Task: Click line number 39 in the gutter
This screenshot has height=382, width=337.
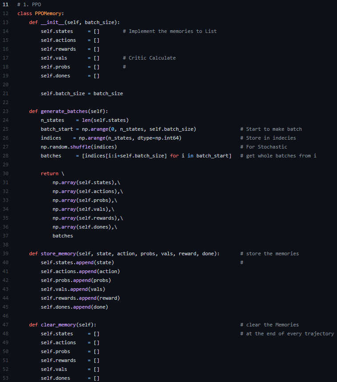Action: (x=5, y=253)
